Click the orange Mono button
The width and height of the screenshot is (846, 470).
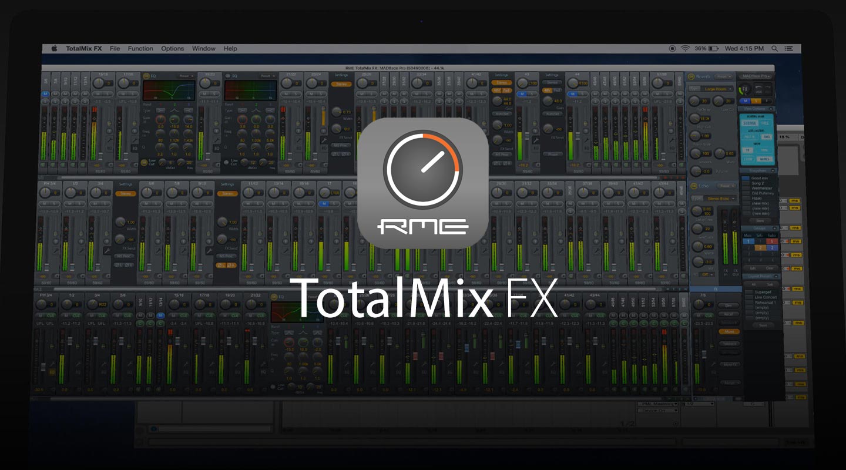pyautogui.click(x=729, y=331)
